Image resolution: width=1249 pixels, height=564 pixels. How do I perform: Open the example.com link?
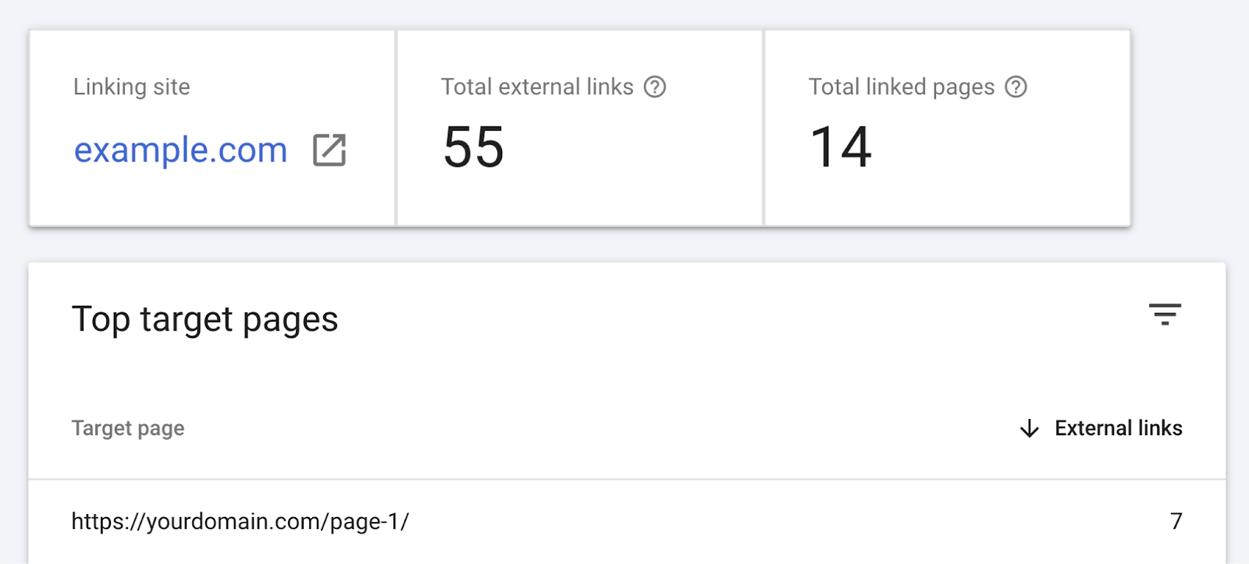(180, 149)
